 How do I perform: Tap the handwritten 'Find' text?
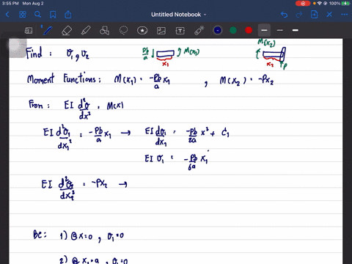click(34, 53)
